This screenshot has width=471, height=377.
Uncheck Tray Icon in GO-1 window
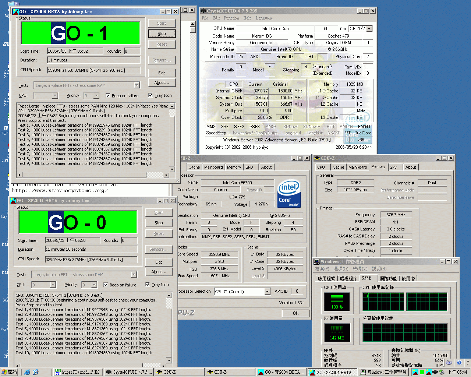(150, 95)
